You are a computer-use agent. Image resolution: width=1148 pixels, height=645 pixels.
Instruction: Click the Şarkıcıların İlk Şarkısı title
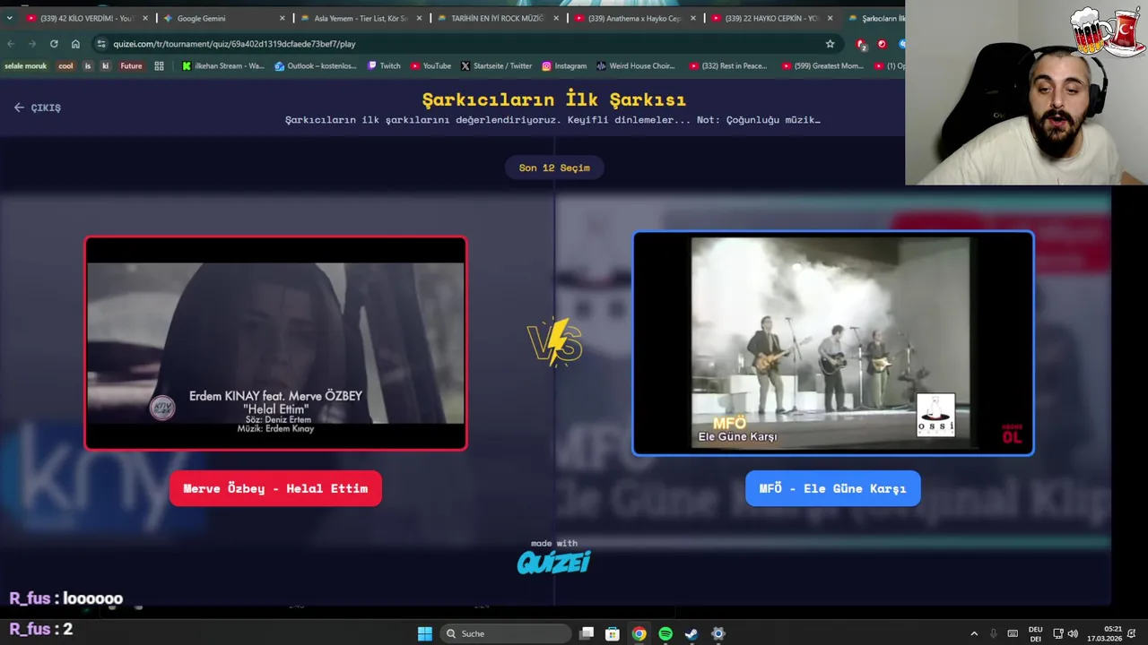(553, 99)
